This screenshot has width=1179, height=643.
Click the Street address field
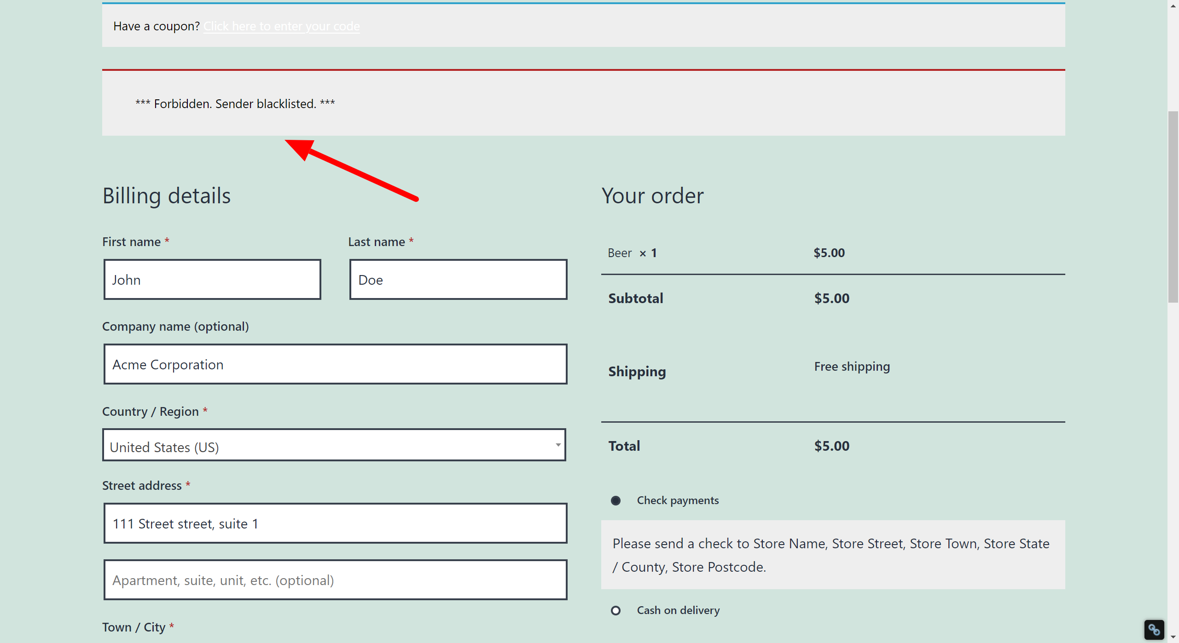point(335,523)
